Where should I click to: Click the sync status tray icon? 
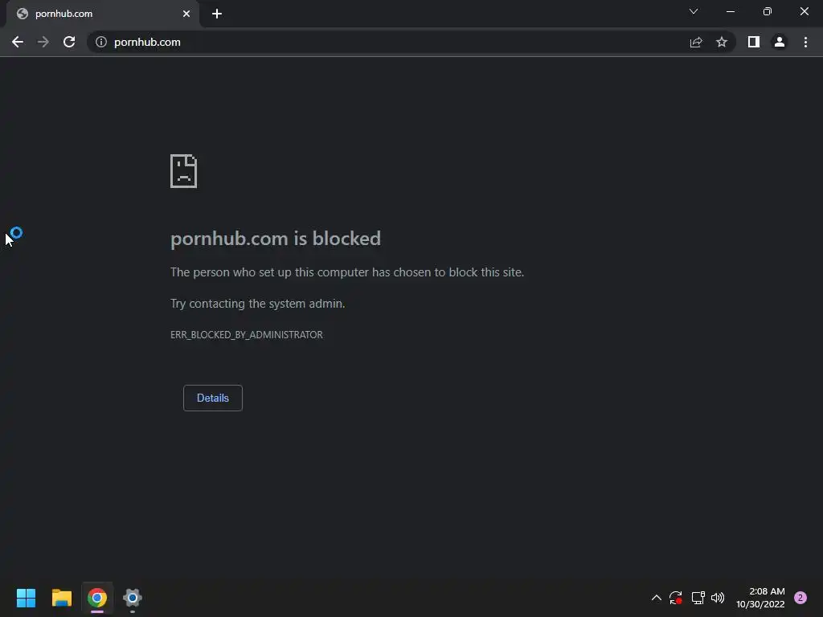[675, 598]
